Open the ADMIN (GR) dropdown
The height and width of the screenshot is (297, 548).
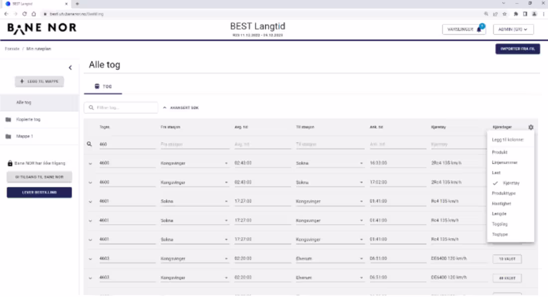point(513,29)
